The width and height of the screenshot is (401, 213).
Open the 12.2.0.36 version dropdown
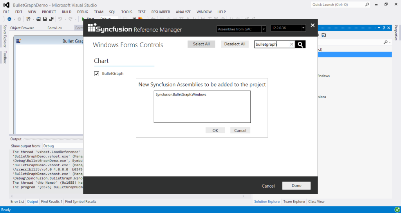click(x=303, y=28)
